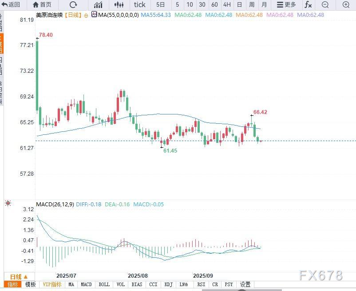Click the MACD panel settings gear icon
This screenshot has height=291, width=356.
tap(8, 204)
